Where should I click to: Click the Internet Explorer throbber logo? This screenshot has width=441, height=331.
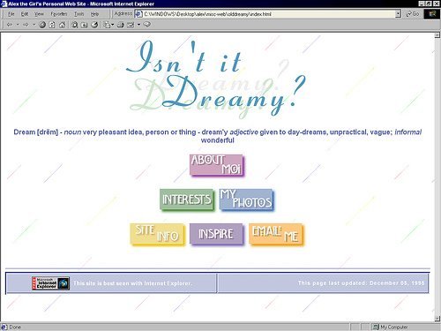pyautogui.click(x=432, y=14)
